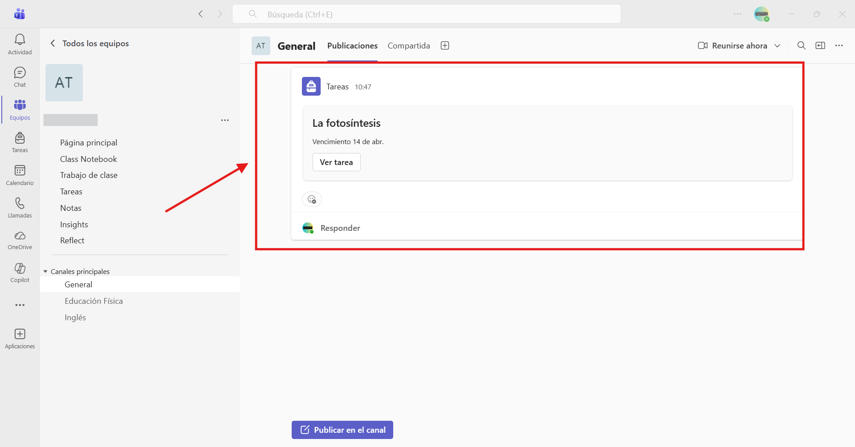Click Responder to reply to post

[x=340, y=228]
